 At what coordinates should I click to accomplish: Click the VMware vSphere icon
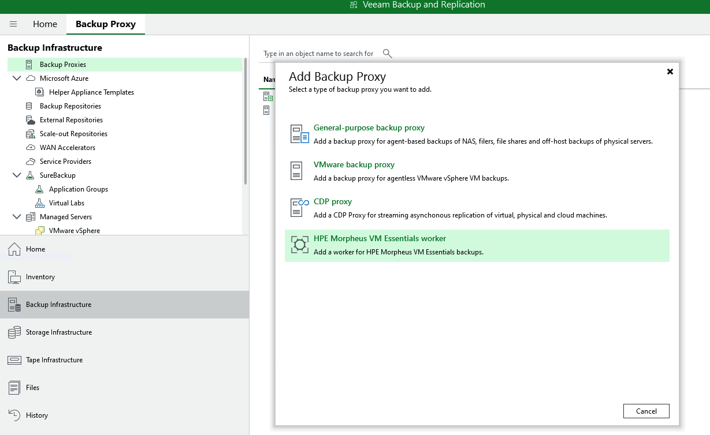[40, 231]
